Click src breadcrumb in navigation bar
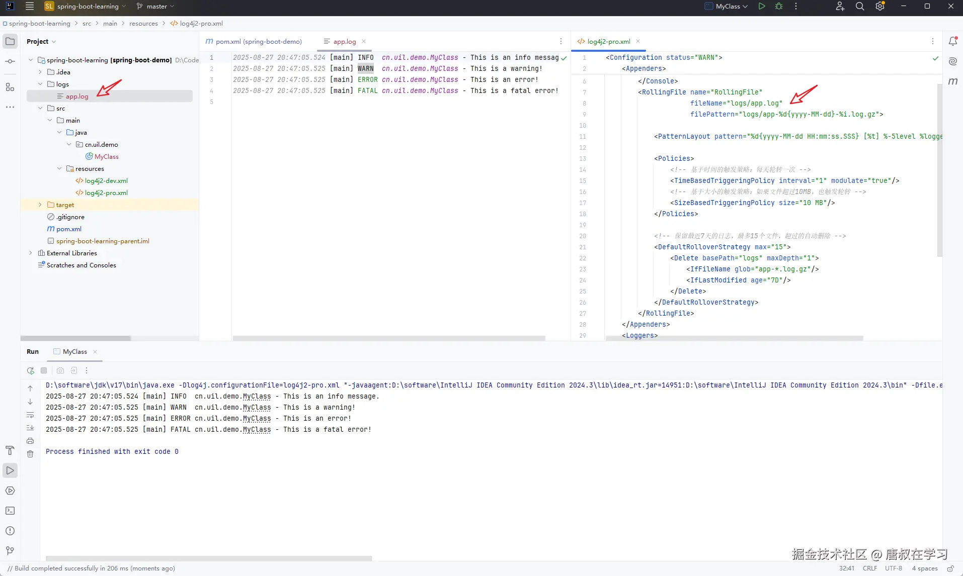The height and width of the screenshot is (576, 963). 87,23
